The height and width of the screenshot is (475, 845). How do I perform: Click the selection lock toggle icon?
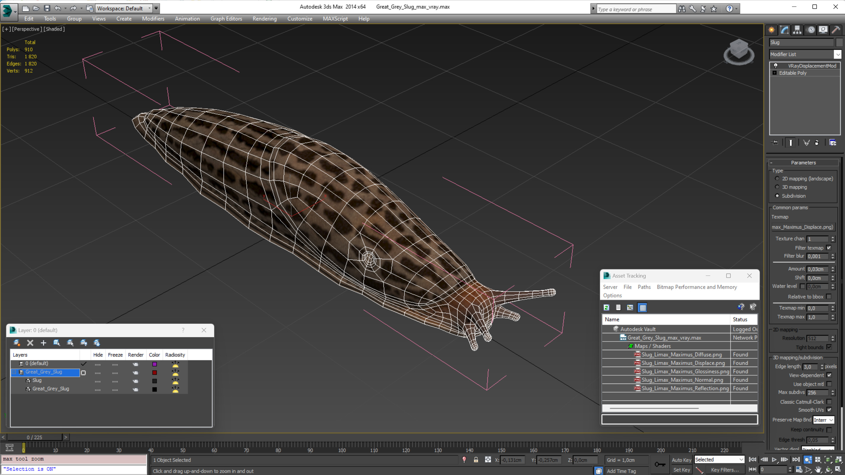476,460
